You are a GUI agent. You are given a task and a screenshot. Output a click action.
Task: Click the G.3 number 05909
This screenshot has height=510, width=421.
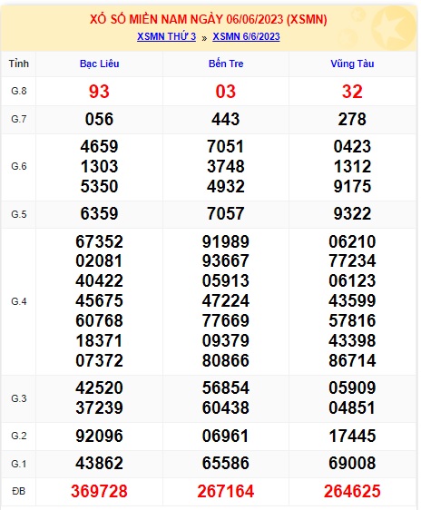coord(352,388)
